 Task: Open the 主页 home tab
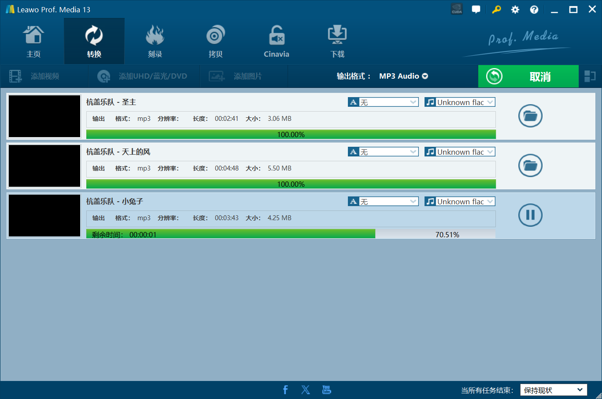(x=33, y=41)
